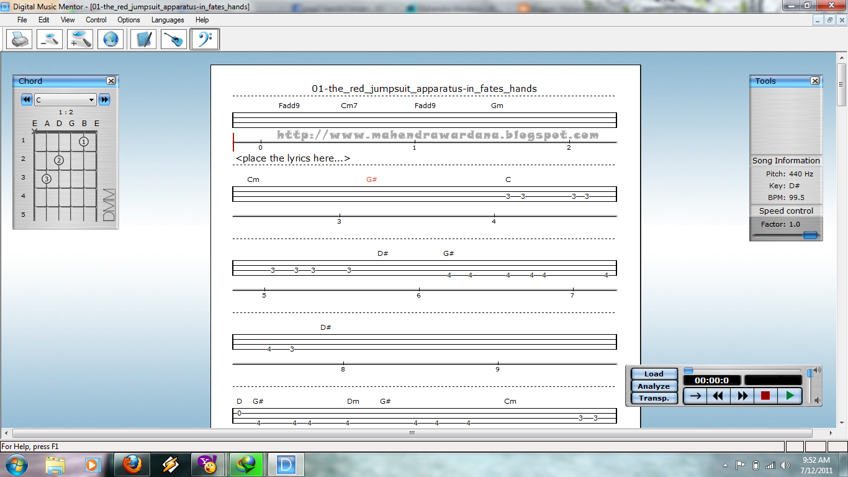Open Windows Media Player from taskbar
848x477 pixels.
tap(92, 464)
